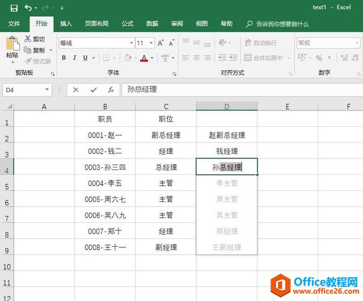Click the decrease font size icon

point(171,43)
